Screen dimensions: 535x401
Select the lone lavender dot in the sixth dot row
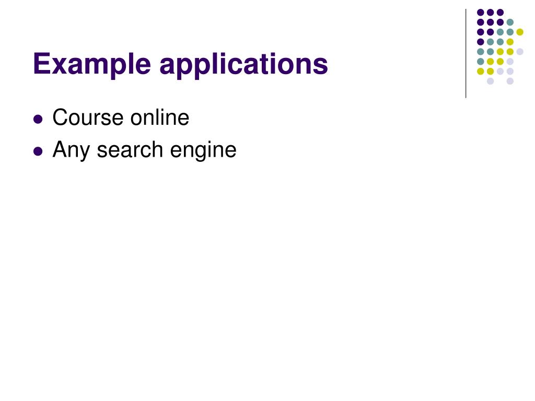[x=510, y=62]
